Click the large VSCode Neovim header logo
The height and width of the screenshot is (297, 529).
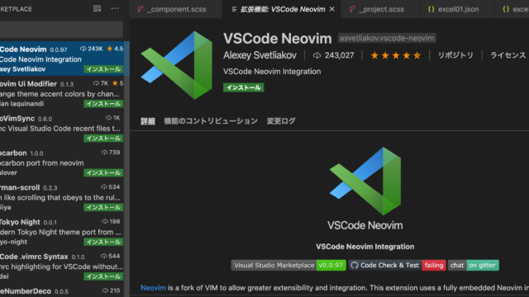(177, 65)
